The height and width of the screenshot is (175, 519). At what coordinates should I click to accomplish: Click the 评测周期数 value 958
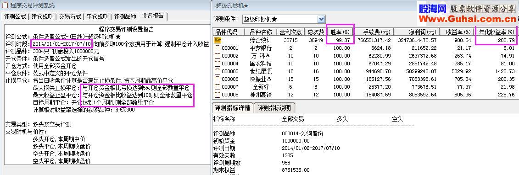click(x=285, y=163)
